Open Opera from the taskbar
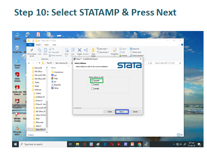The height and width of the screenshot is (155, 207). coord(112,144)
